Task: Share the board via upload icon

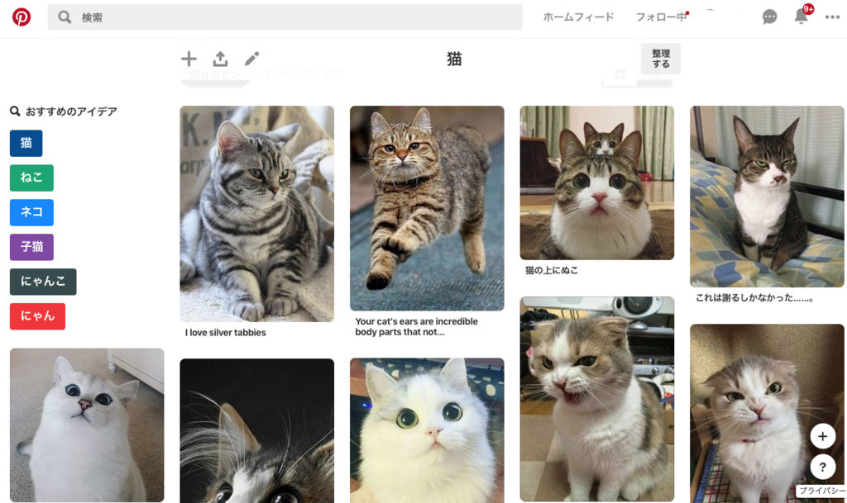Action: (x=220, y=59)
